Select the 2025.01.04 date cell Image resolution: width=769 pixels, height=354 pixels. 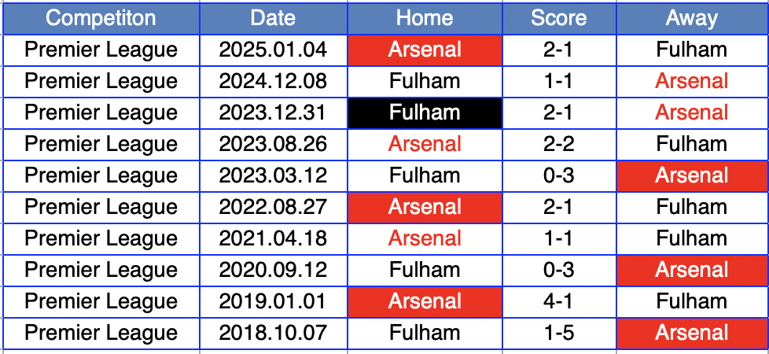pos(273,50)
